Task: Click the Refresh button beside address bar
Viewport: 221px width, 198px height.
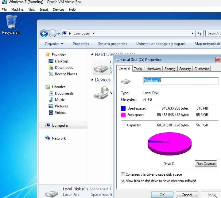Action: (x=200, y=33)
